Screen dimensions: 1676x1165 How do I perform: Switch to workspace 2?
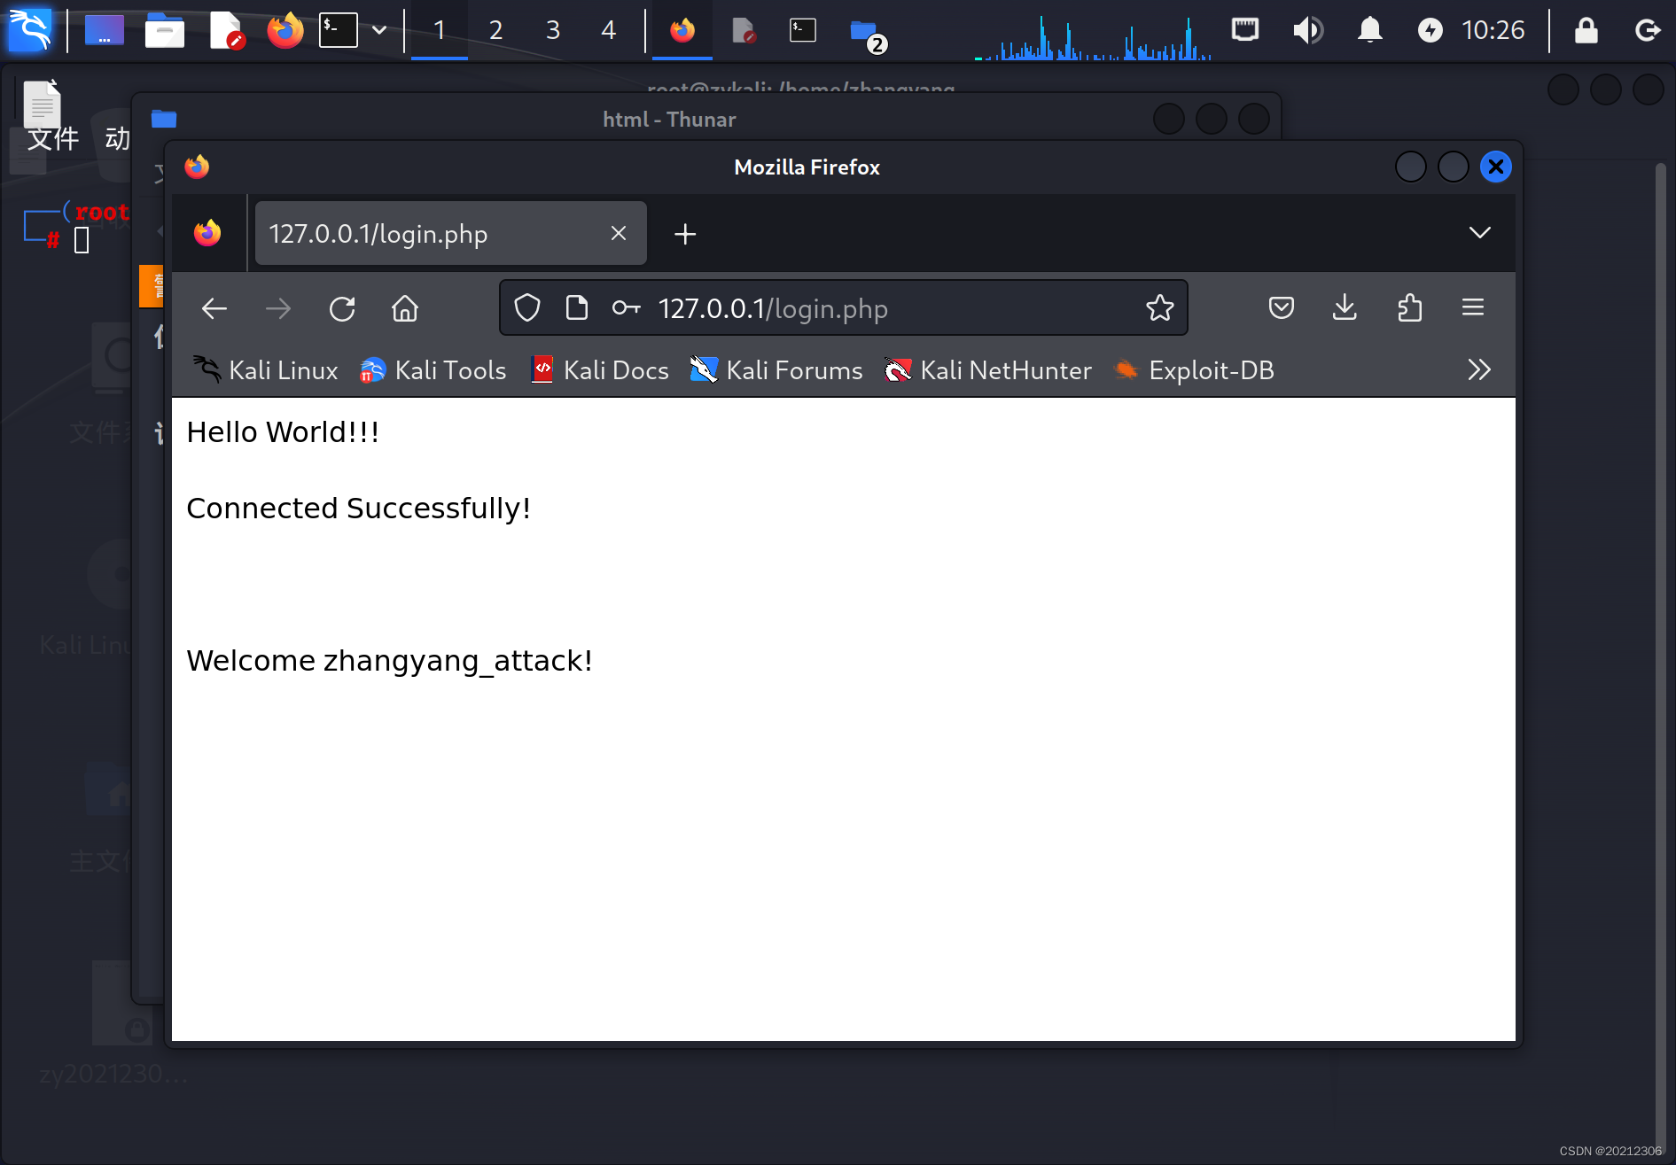point(495,30)
